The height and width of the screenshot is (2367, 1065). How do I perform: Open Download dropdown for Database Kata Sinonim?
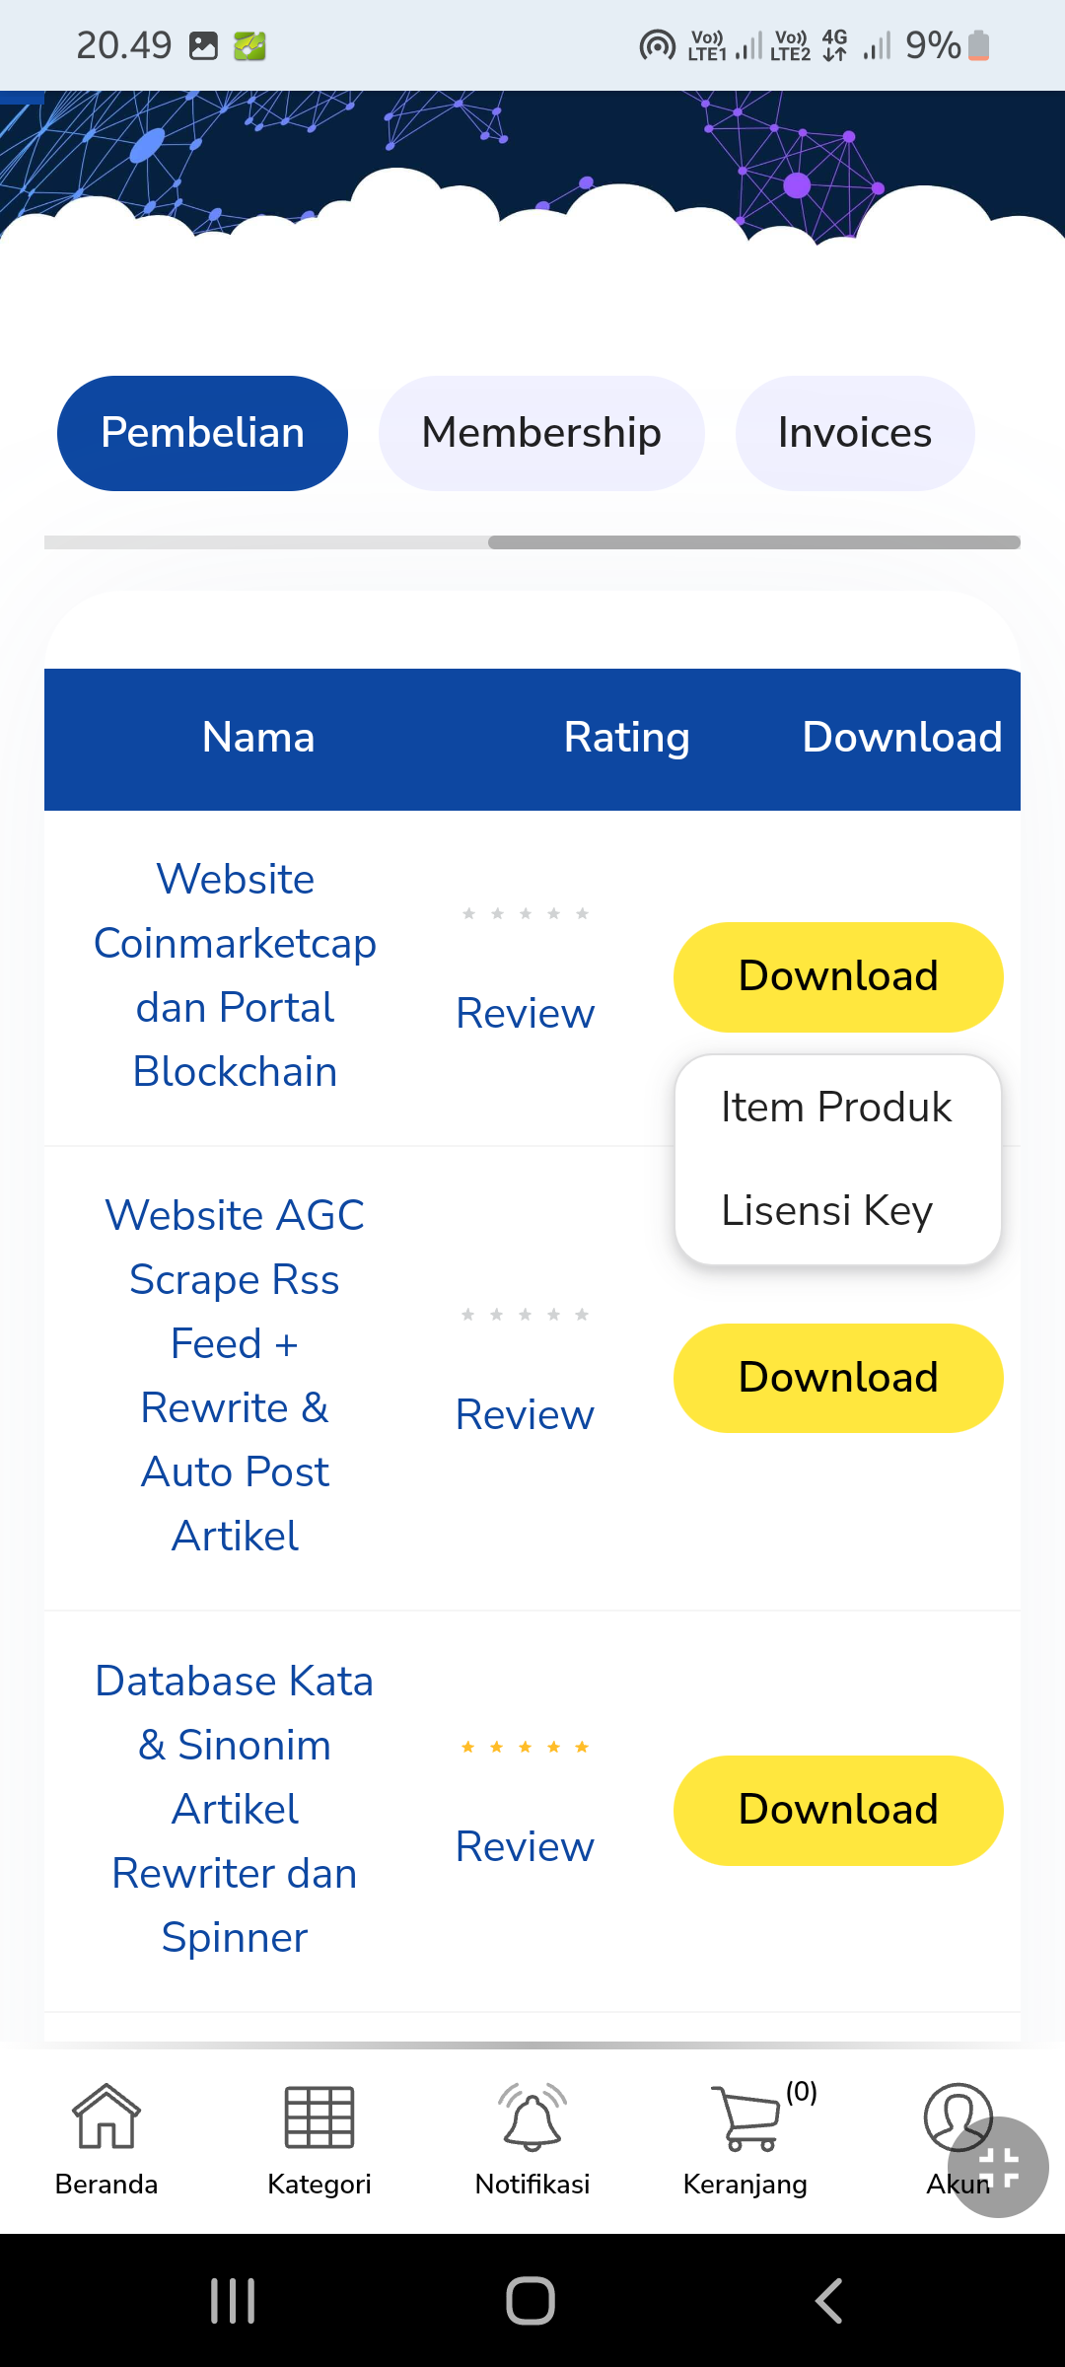pos(838,1810)
